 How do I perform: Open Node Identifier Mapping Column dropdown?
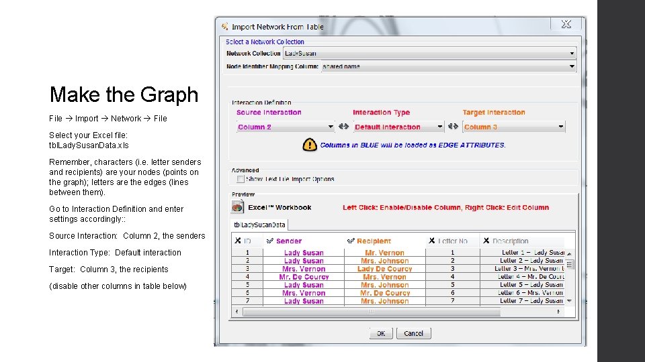click(448, 66)
